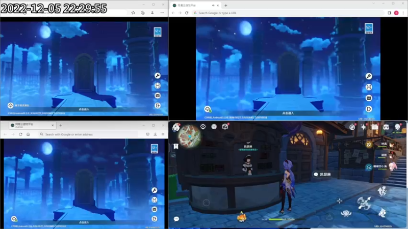Open the character head icon at game top right
408x229 pixels.
click(x=398, y=127)
